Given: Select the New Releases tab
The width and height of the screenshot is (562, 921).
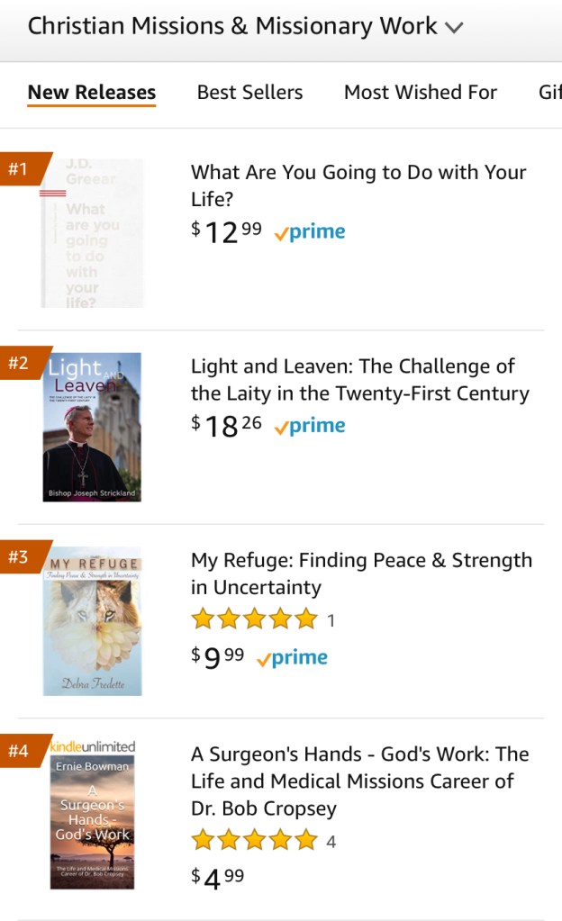Looking at the screenshot, I should click(x=92, y=92).
